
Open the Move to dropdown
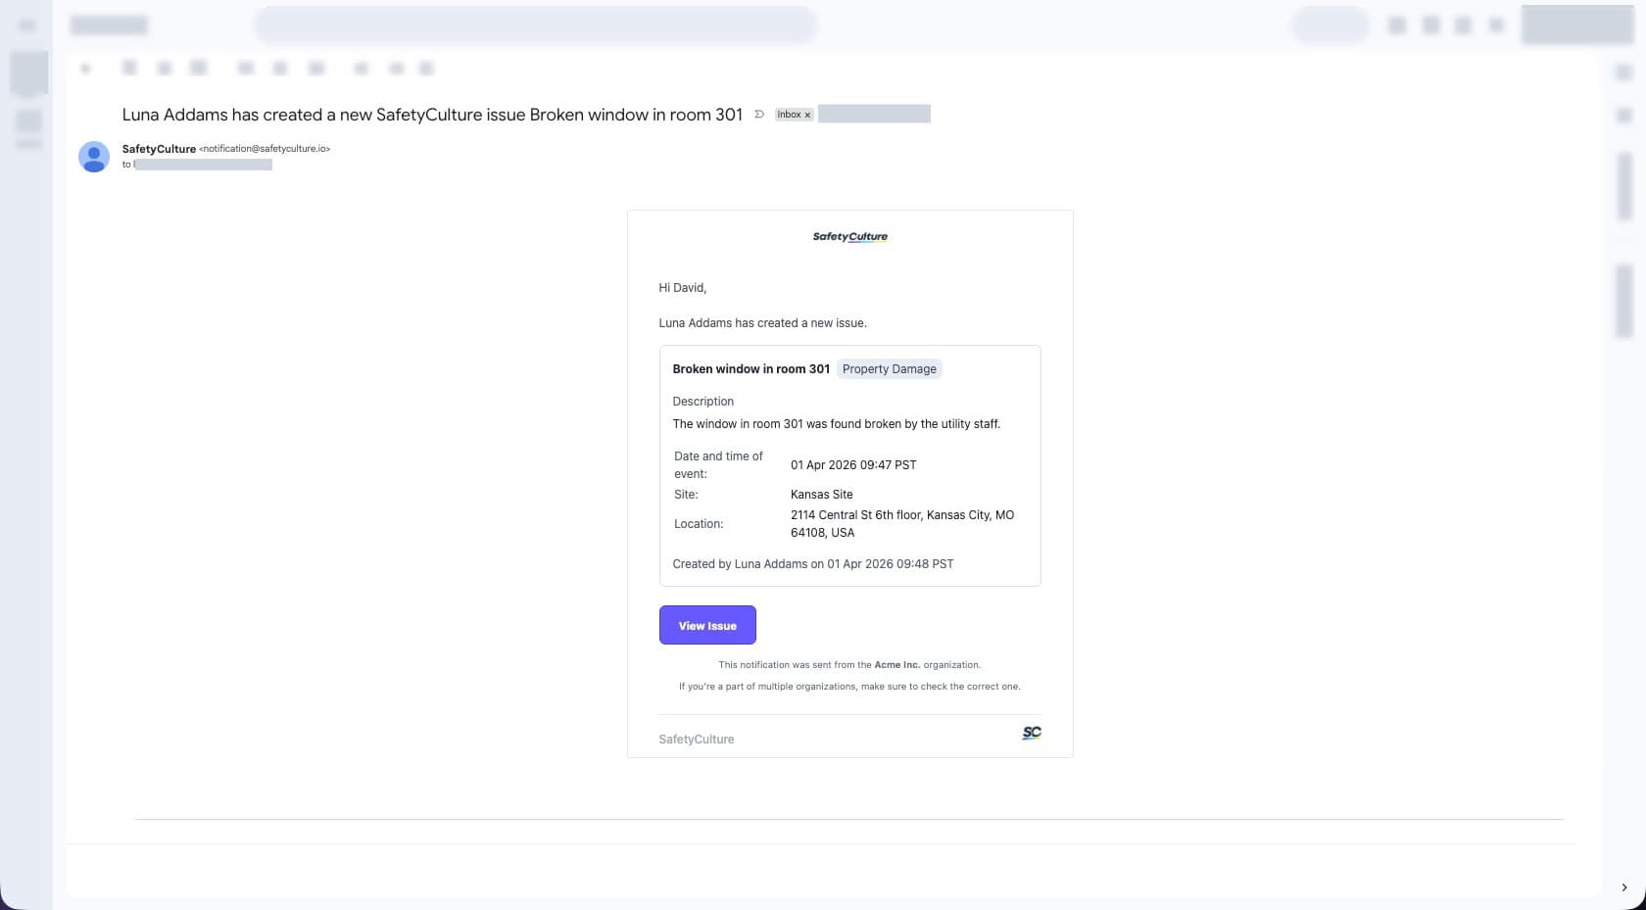pos(361,68)
